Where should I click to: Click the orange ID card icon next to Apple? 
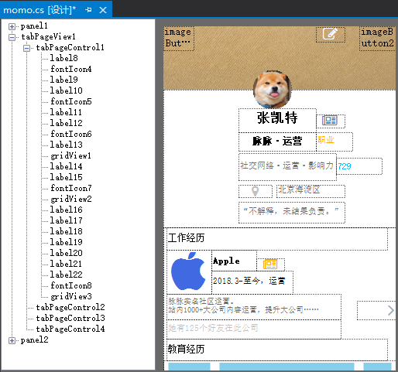pyautogui.click(x=270, y=264)
